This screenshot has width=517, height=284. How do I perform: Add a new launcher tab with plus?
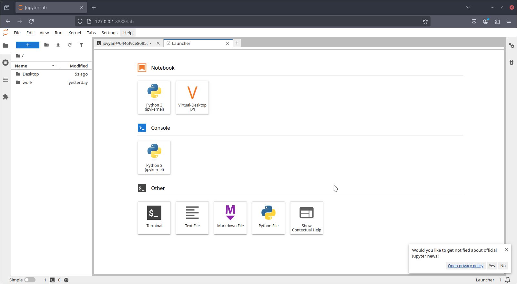(x=237, y=43)
